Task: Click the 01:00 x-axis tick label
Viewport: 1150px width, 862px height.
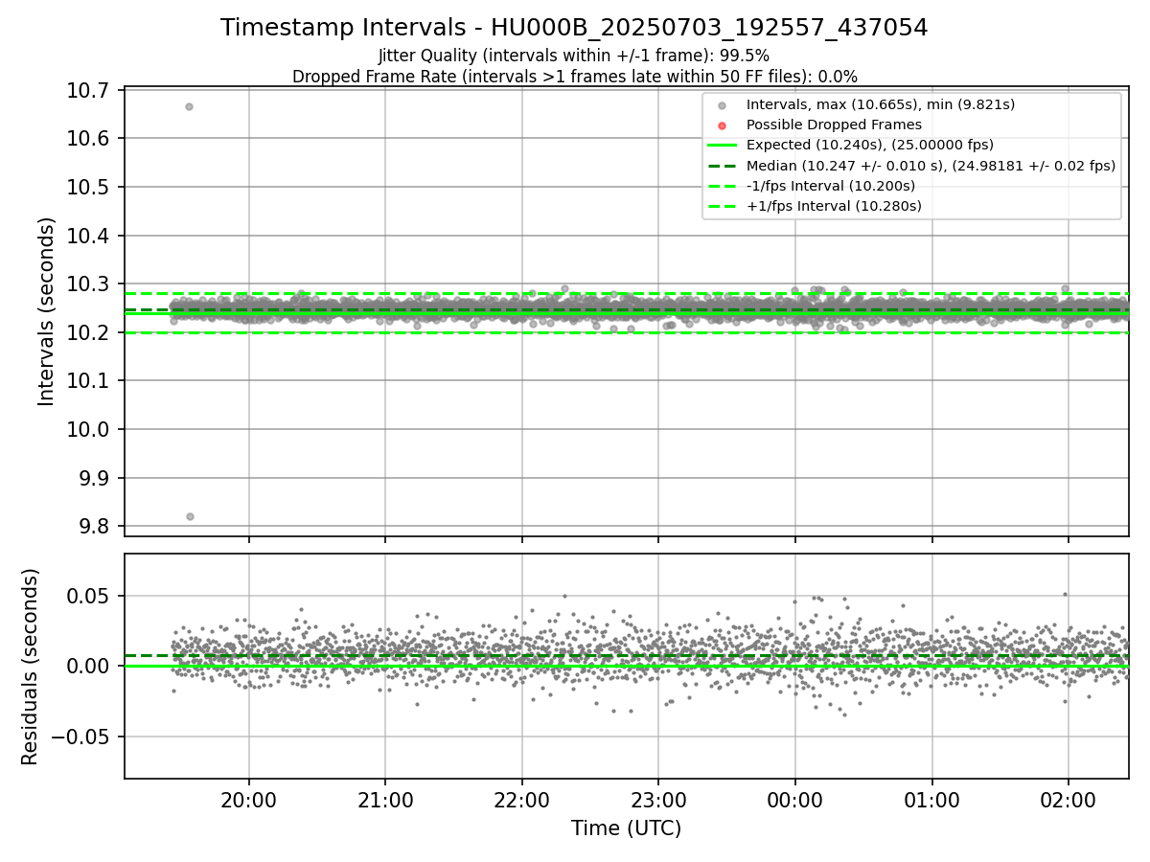Action: pyautogui.click(x=931, y=800)
